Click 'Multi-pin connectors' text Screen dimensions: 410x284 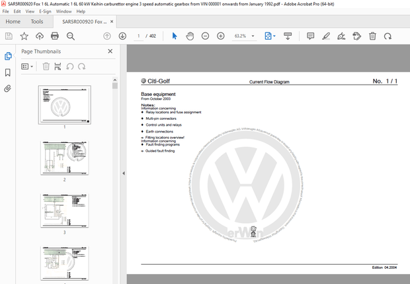161,118
